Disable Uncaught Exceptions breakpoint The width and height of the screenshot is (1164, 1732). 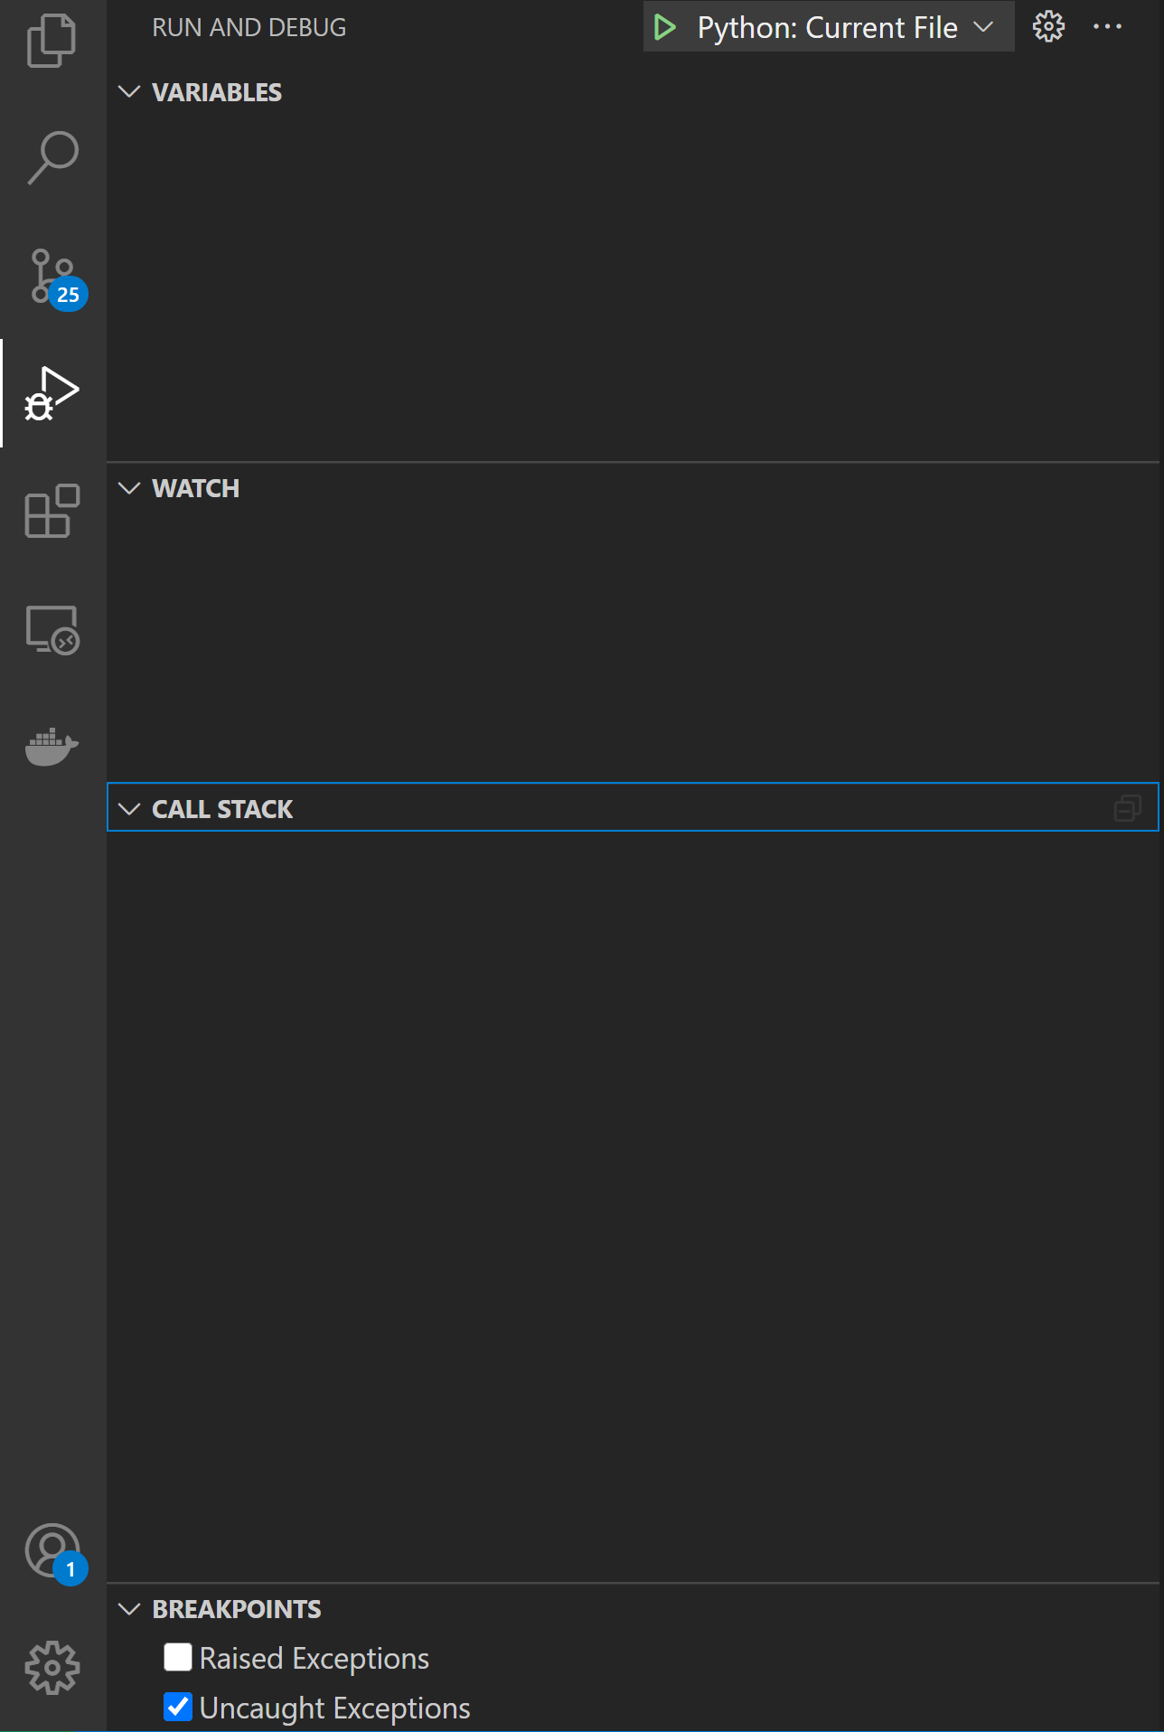(x=177, y=1707)
